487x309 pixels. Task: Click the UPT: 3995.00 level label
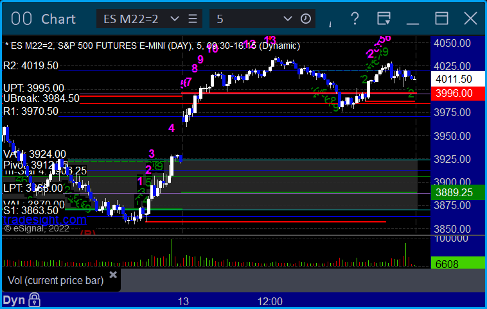point(33,88)
